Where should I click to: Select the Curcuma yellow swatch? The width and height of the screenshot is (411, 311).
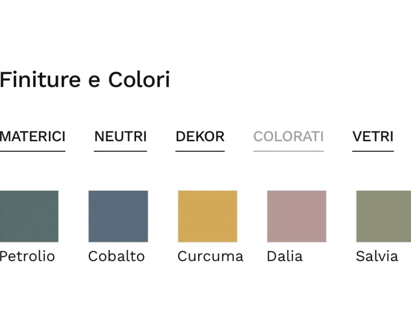(208, 216)
